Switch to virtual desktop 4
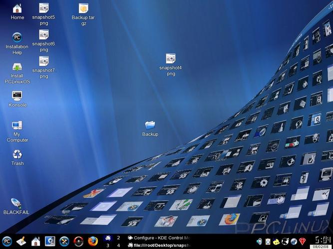 pyautogui.click(x=118, y=246)
